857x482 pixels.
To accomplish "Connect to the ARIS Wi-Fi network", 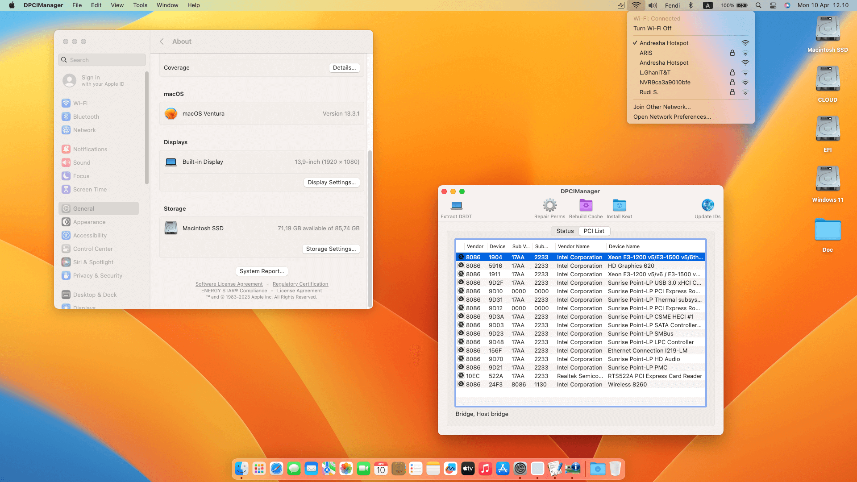I will click(x=691, y=53).
